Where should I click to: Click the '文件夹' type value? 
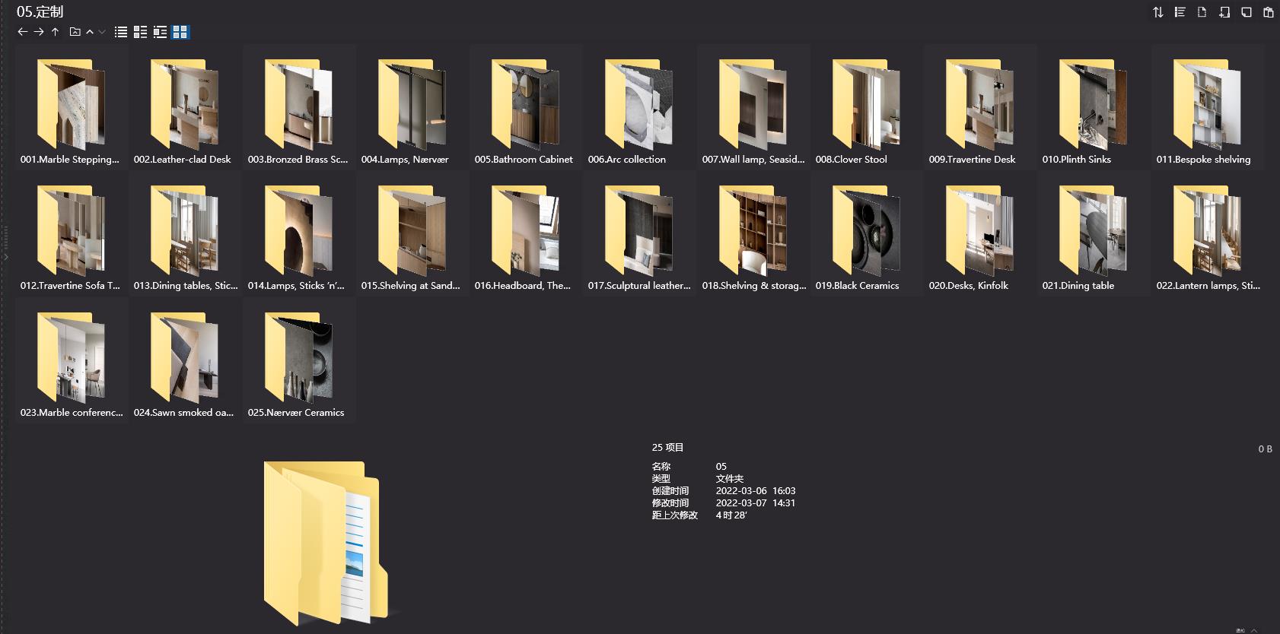tap(730, 479)
